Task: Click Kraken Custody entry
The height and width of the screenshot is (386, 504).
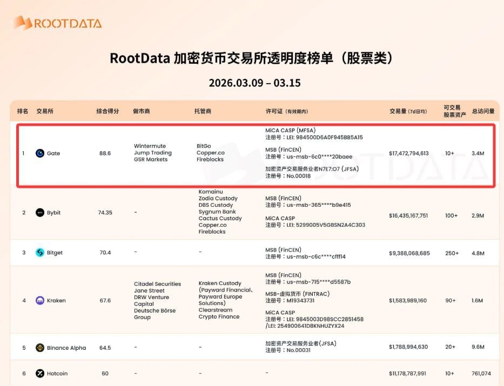Action: (x=220, y=283)
